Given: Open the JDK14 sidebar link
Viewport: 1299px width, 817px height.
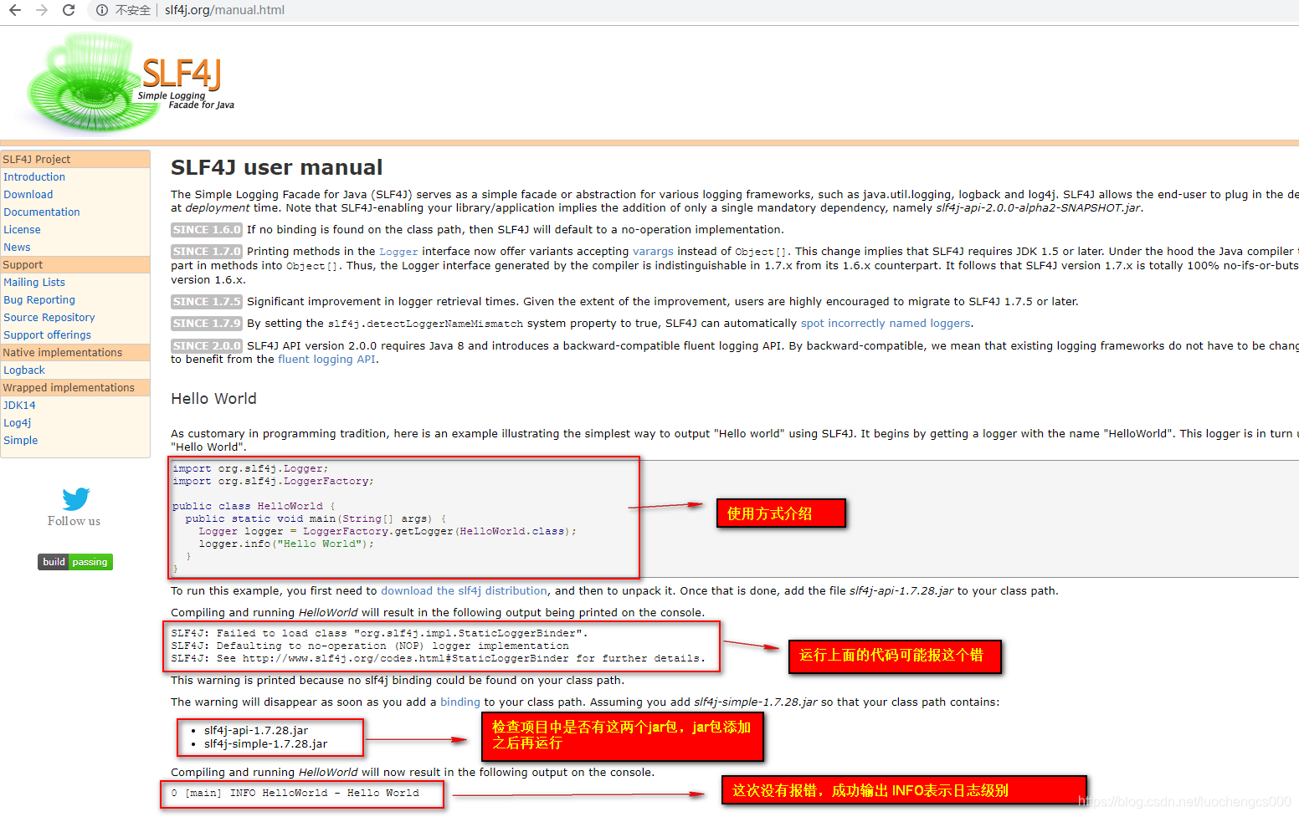Looking at the screenshot, I should coord(19,405).
